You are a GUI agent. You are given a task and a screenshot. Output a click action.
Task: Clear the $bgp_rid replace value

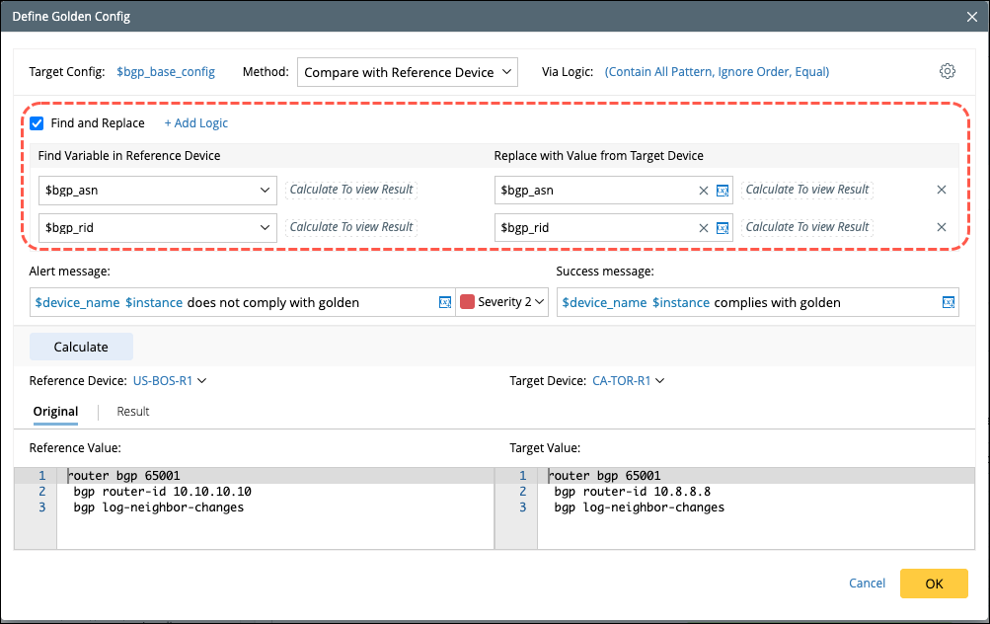[x=704, y=227]
